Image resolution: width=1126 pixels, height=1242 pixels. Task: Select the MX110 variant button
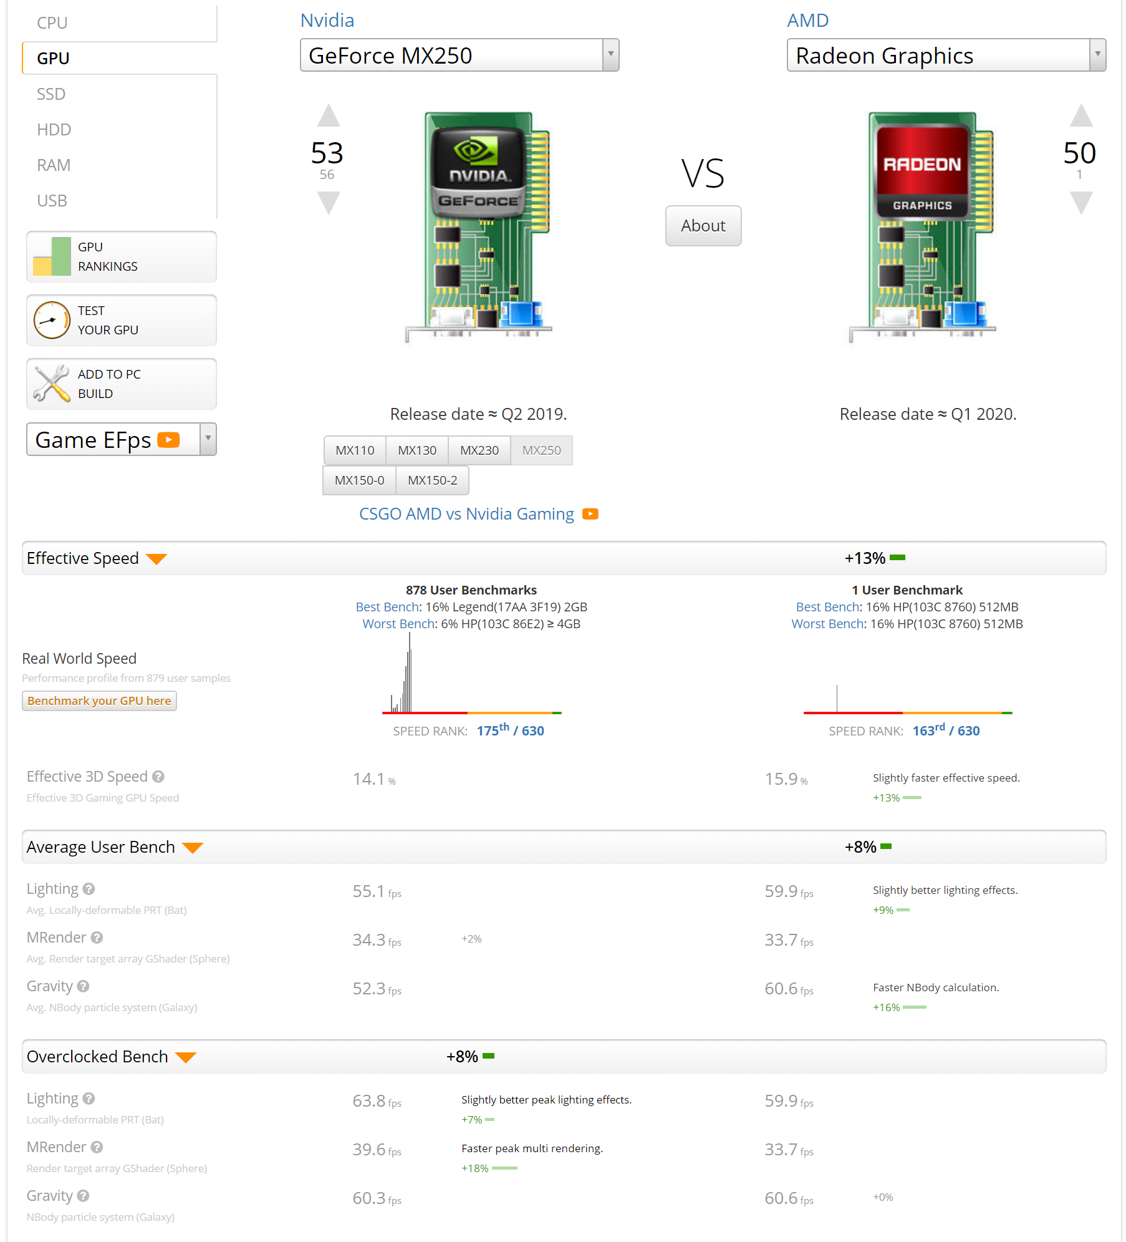coord(355,450)
